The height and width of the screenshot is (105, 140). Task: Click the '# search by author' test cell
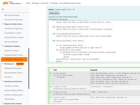point(71,93)
